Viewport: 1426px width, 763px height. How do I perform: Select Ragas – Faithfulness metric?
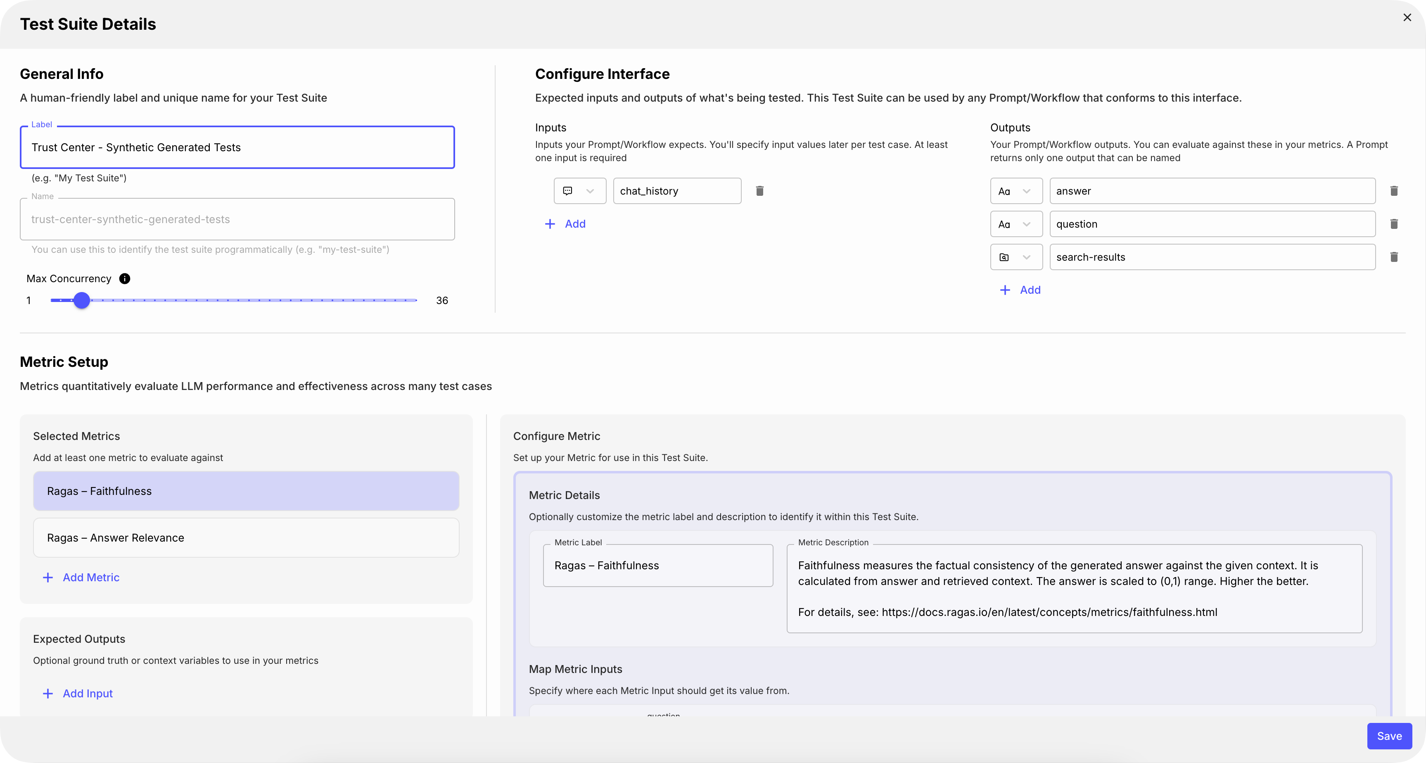pos(246,491)
